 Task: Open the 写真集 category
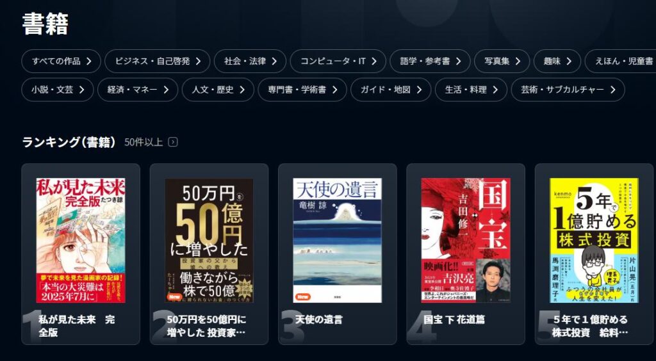coord(502,61)
